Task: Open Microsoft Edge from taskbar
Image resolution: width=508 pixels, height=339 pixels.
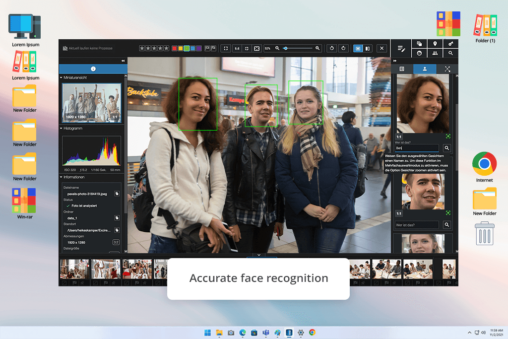Action: tap(243, 333)
